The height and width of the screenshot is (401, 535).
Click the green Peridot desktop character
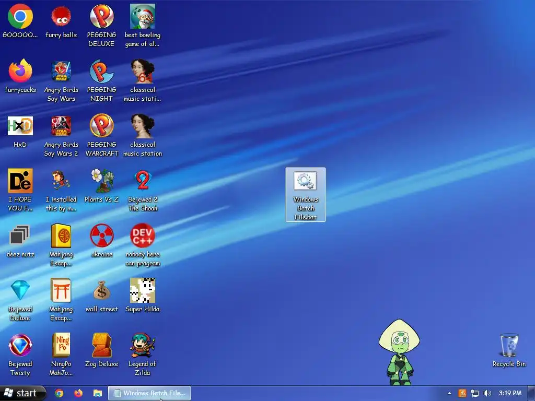(399, 352)
